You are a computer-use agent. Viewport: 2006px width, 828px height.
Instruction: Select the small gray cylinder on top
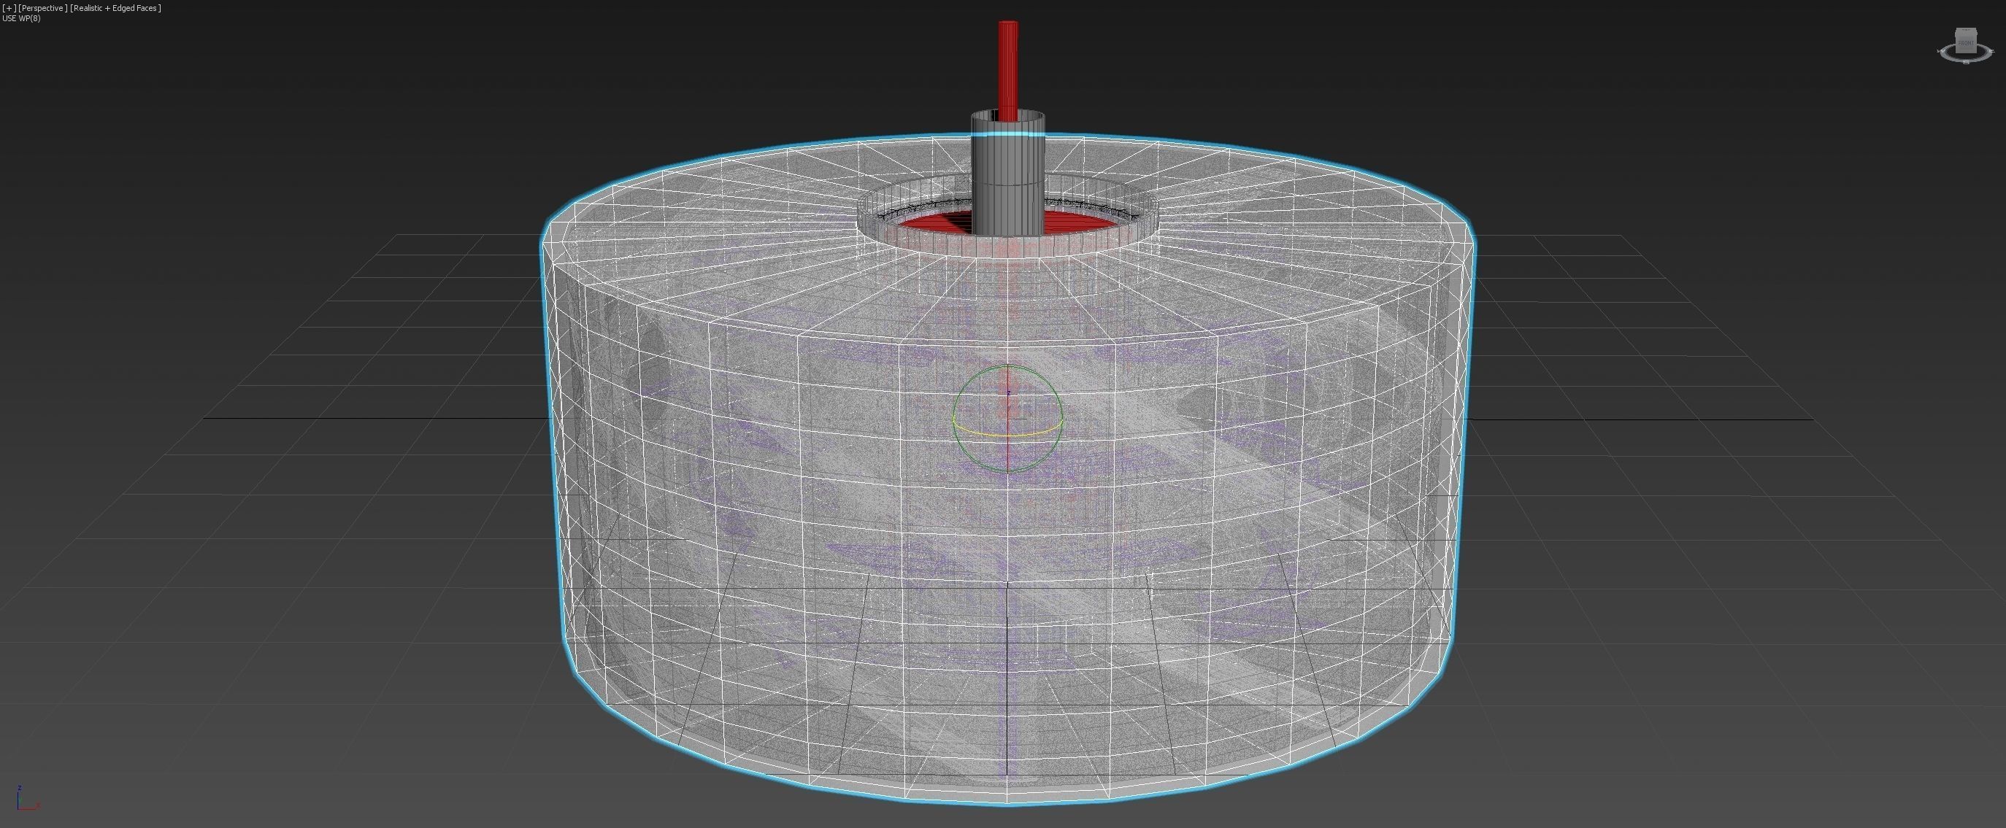click(1007, 171)
